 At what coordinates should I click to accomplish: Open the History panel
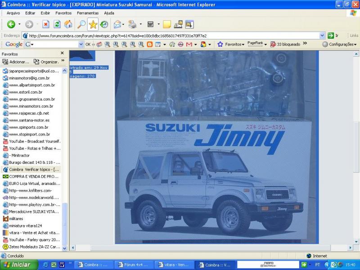click(x=104, y=24)
